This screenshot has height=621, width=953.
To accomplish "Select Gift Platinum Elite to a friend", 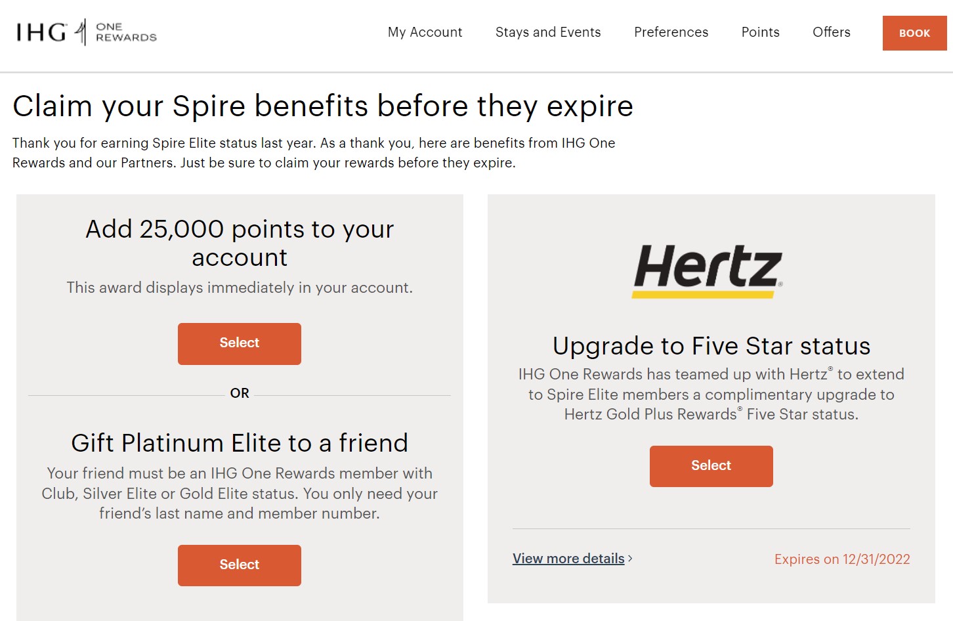I will click(240, 565).
